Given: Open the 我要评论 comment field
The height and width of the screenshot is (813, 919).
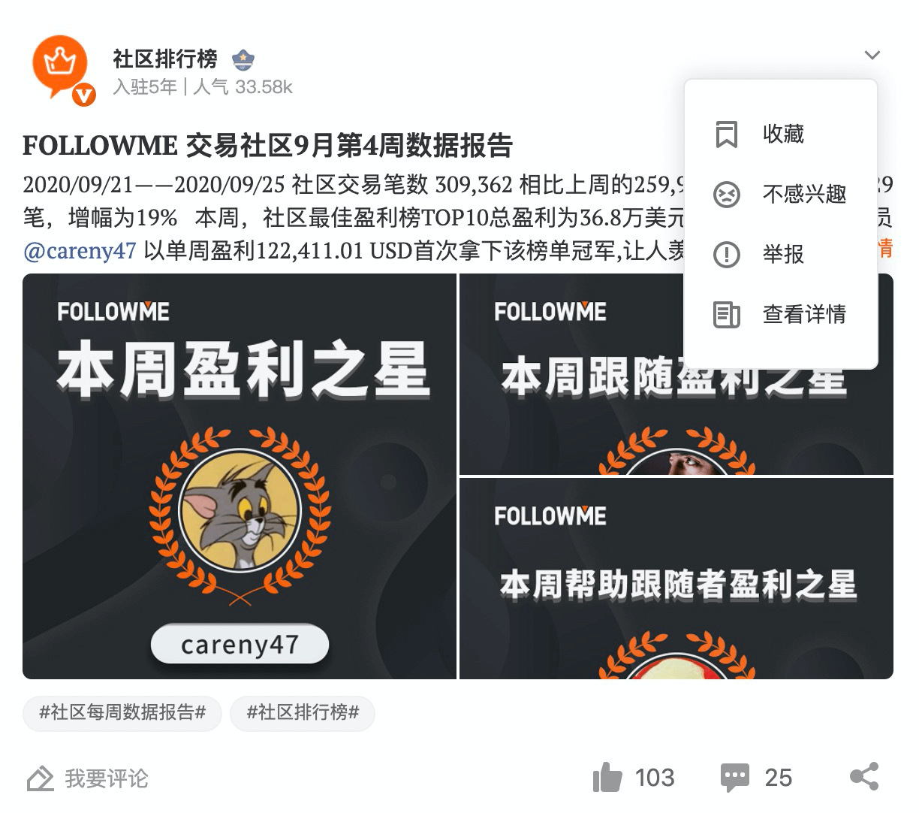Looking at the screenshot, I should [88, 778].
